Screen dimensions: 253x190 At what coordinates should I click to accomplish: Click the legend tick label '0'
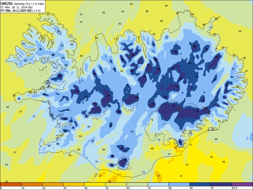click(1, 188)
